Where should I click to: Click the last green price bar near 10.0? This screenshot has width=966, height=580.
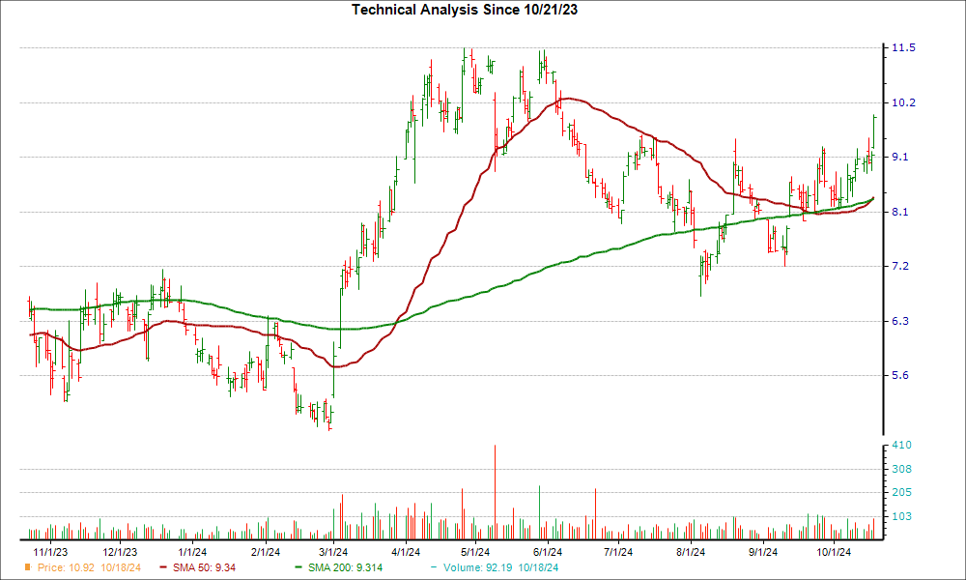pyautogui.click(x=874, y=131)
